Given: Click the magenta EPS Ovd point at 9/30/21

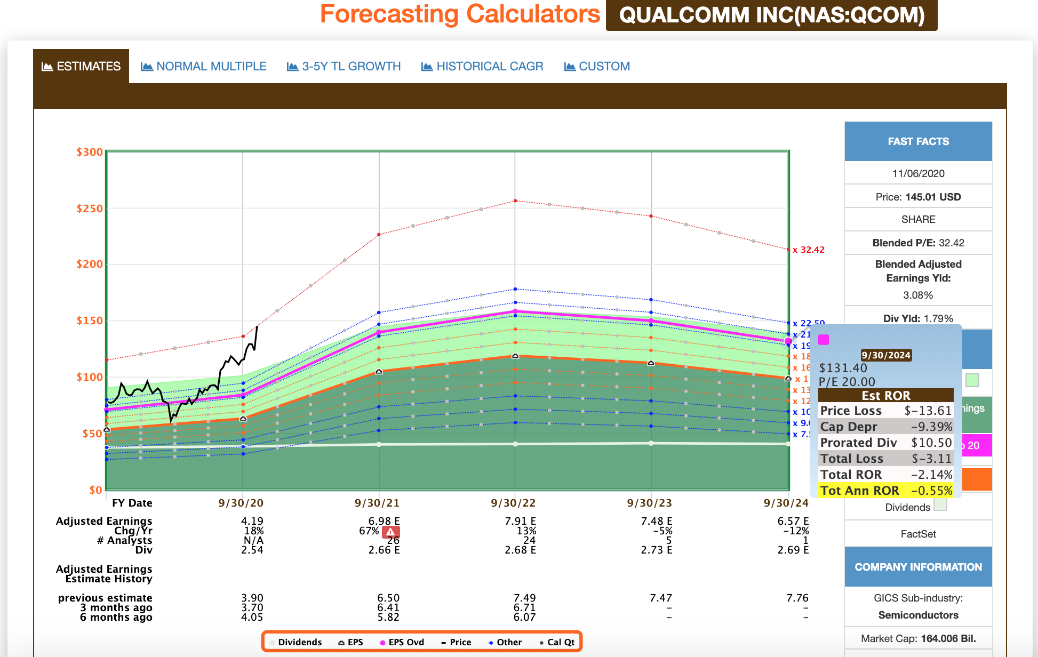Looking at the screenshot, I should click(379, 332).
